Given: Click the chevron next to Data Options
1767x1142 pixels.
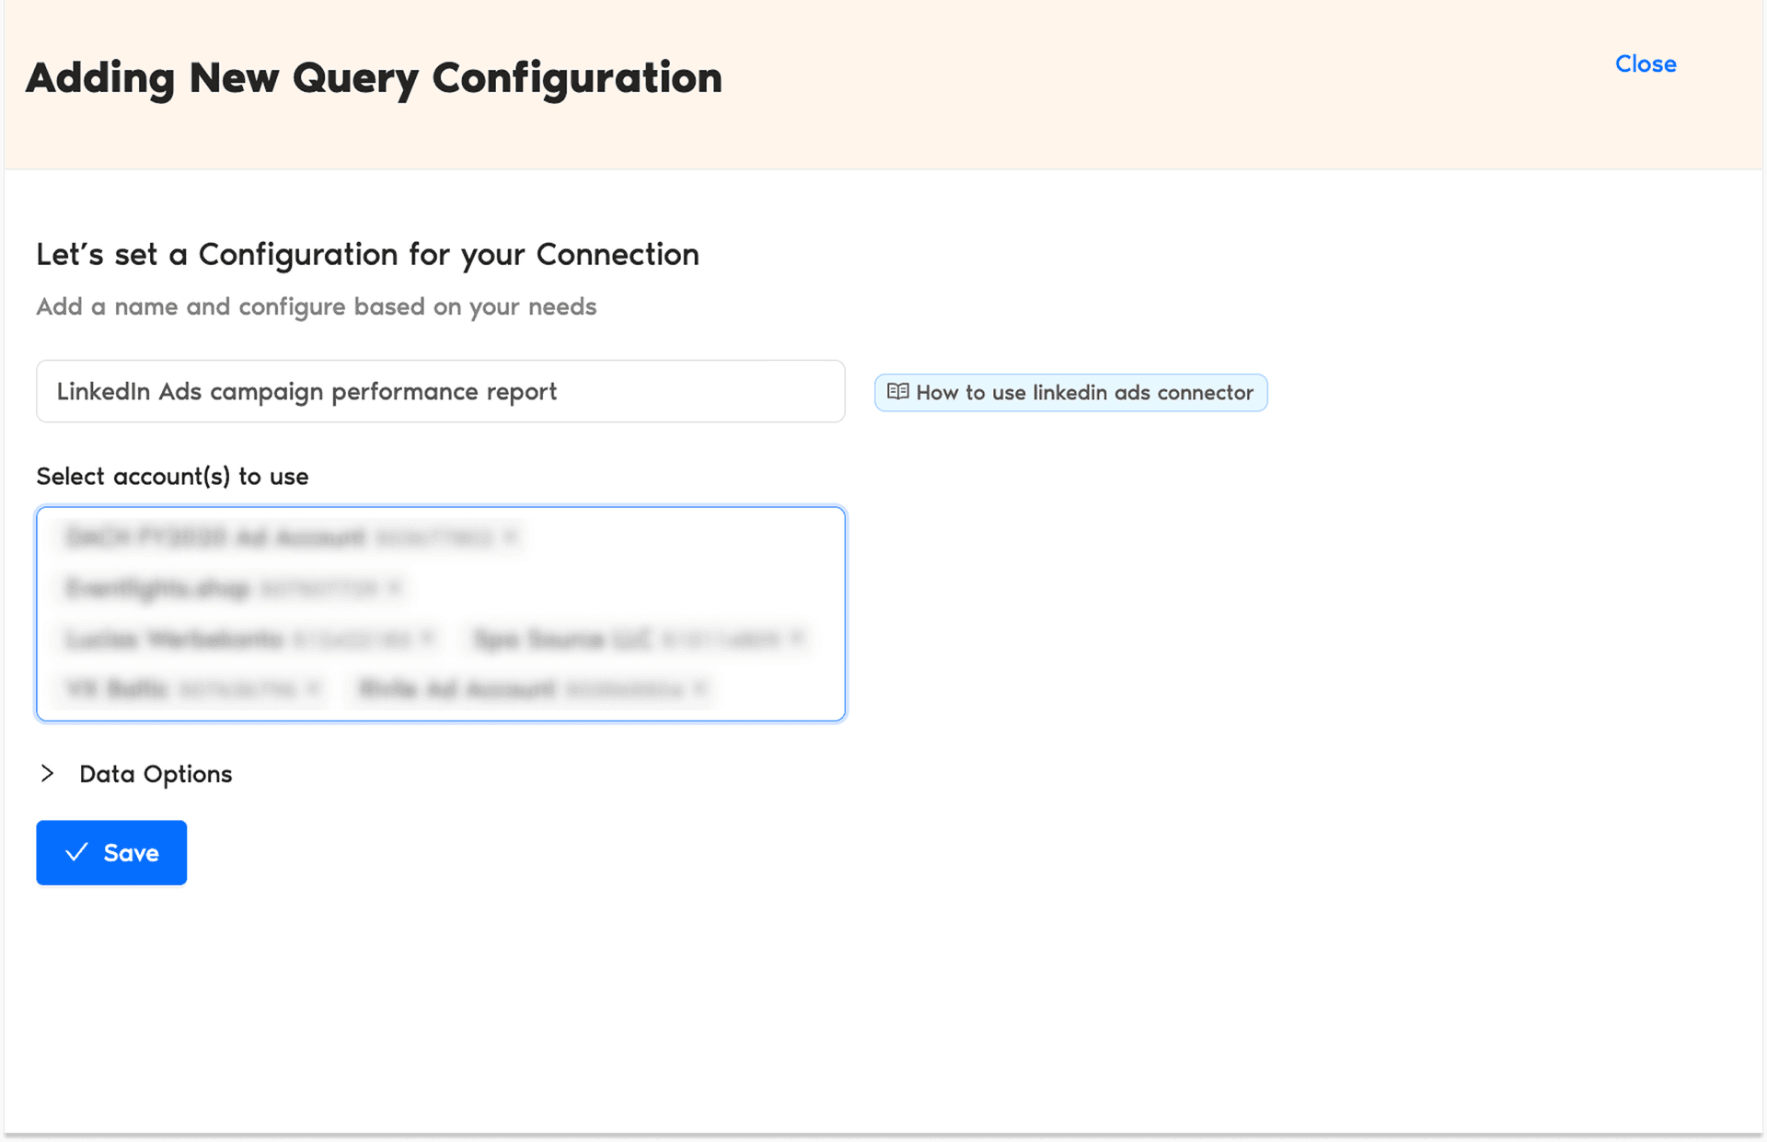Looking at the screenshot, I should 48,774.
